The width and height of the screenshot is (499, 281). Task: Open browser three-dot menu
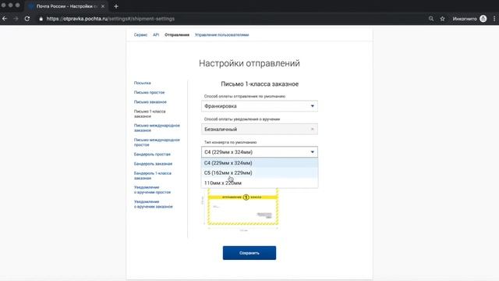494,19
